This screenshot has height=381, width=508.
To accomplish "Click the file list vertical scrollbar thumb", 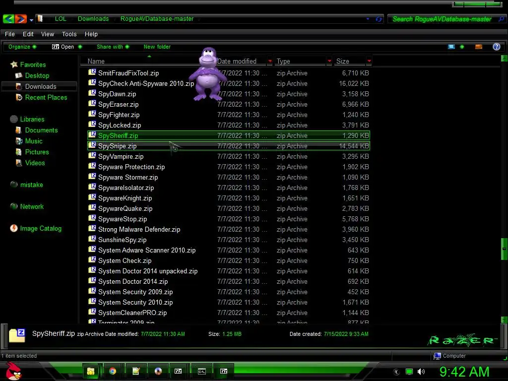I will click(504, 249).
